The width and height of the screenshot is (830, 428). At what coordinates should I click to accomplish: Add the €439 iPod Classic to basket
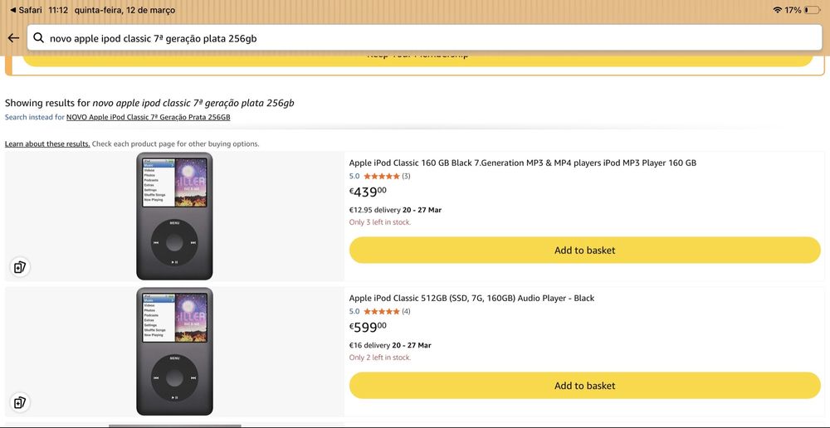click(584, 250)
